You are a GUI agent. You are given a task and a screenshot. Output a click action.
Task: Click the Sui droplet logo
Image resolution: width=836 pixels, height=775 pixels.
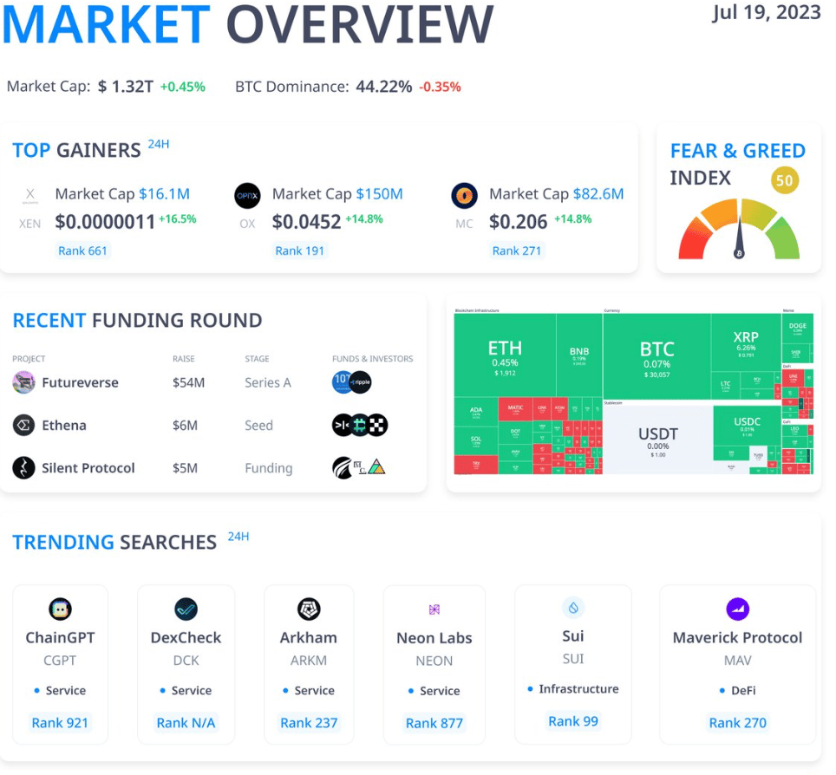[574, 608]
